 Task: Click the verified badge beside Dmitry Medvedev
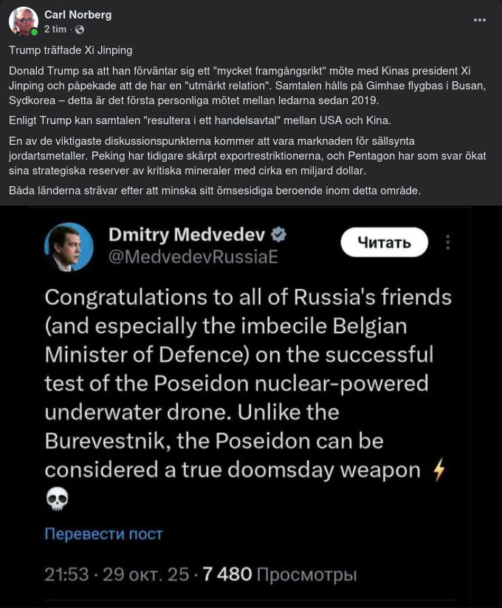pyautogui.click(x=279, y=235)
